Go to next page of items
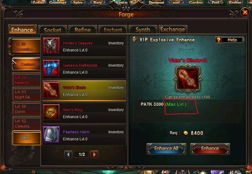Viewport: 252px width, 174px height. point(94,154)
